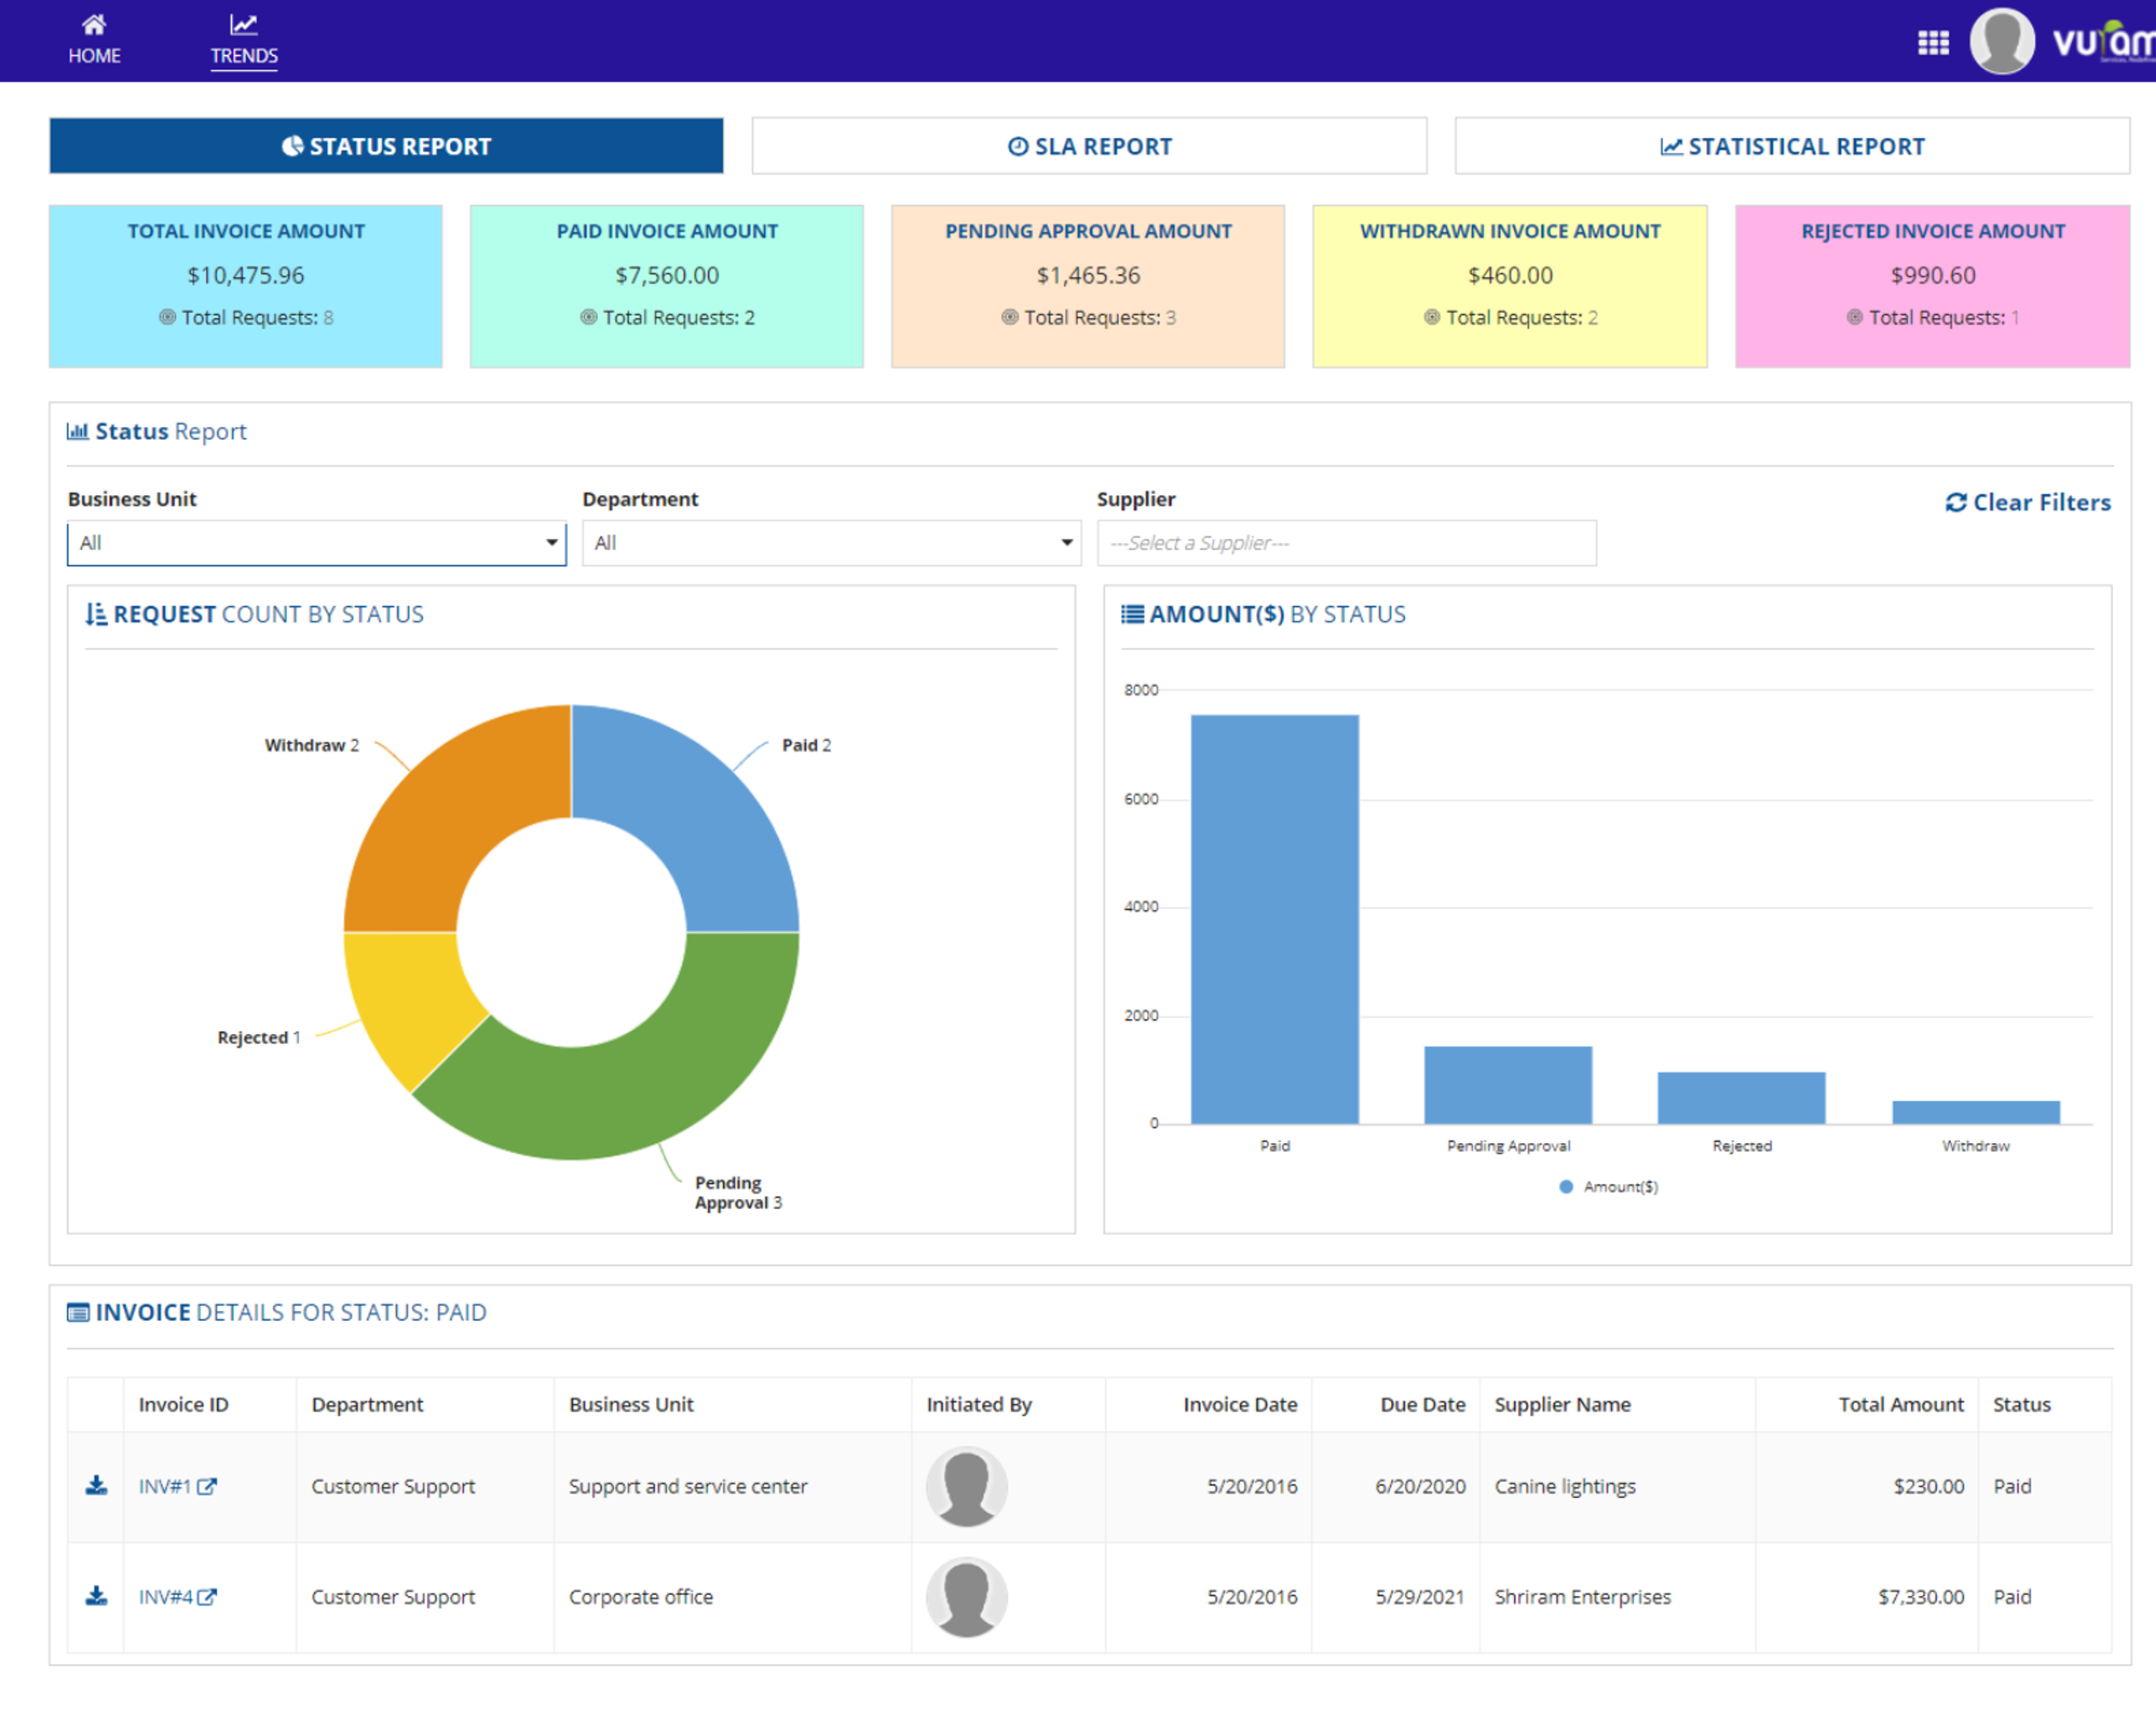This screenshot has height=1720, width=2156.
Task: Click the Invoice Details table icon
Action: pyautogui.click(x=78, y=1312)
